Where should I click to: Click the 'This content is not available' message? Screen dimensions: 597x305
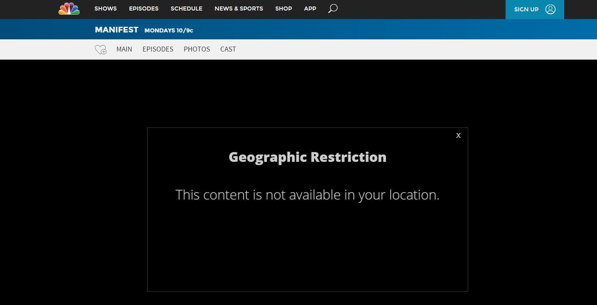[308, 195]
